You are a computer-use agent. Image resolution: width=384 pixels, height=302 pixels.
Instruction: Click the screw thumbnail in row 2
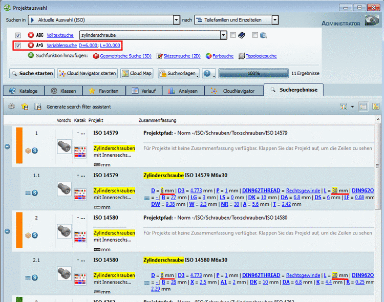pyautogui.click(x=64, y=231)
